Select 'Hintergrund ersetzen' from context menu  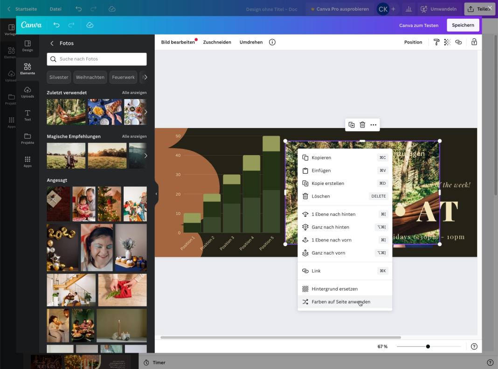334,289
